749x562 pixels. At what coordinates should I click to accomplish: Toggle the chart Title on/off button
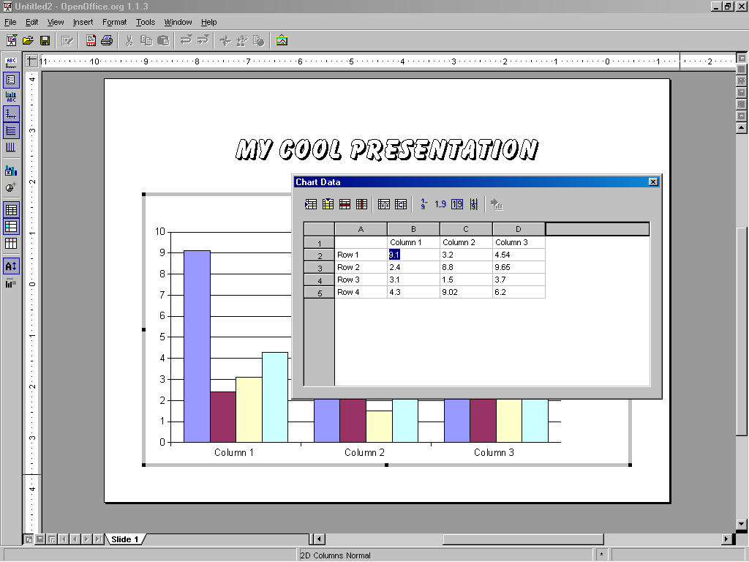pyautogui.click(x=11, y=63)
